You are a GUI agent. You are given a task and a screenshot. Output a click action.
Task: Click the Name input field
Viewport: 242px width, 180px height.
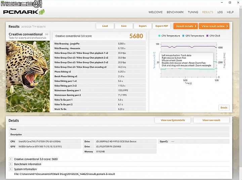[x=126, y=129]
